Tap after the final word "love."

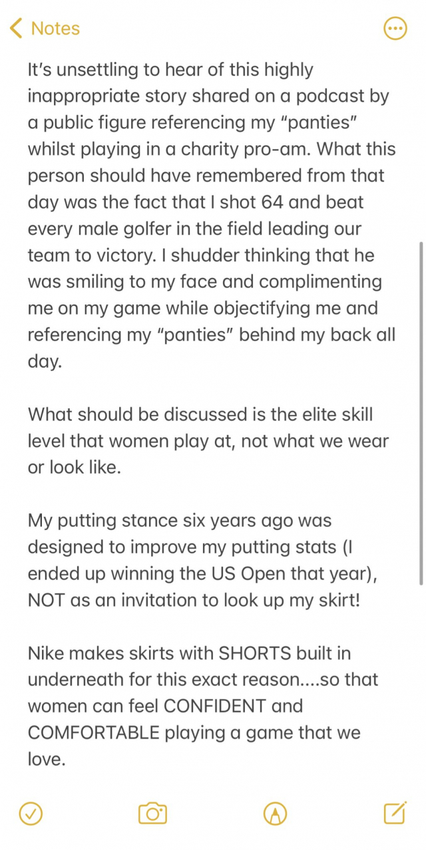[67, 760]
